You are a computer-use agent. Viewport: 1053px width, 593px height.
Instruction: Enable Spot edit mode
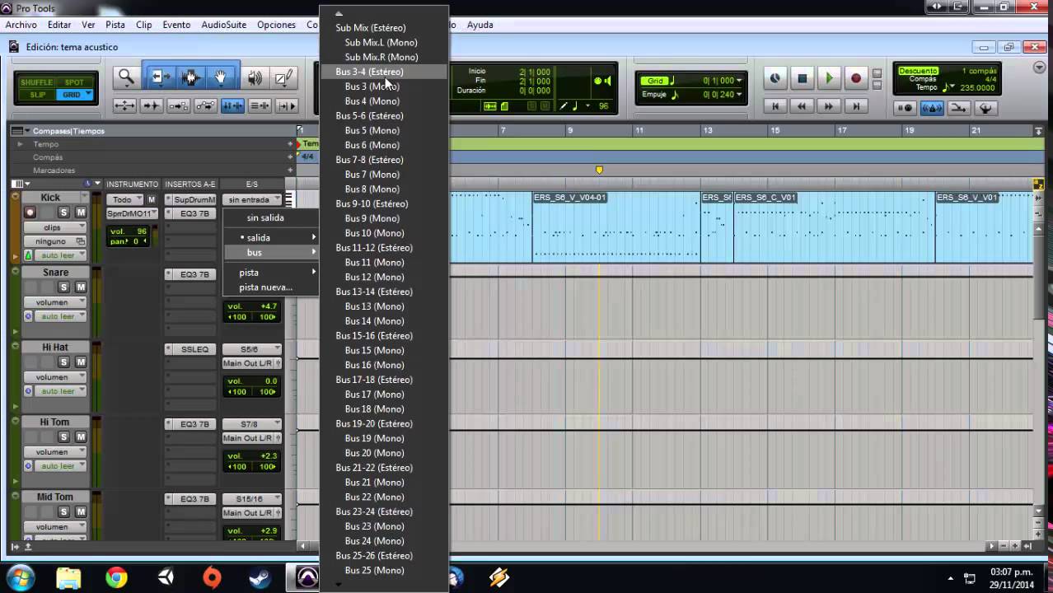tap(74, 82)
